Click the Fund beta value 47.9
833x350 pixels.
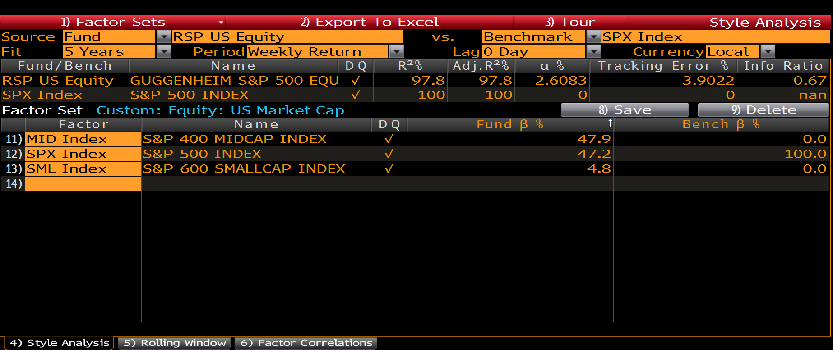point(594,139)
